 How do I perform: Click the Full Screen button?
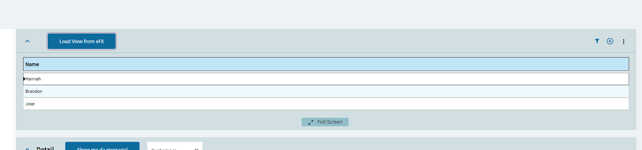point(325,122)
